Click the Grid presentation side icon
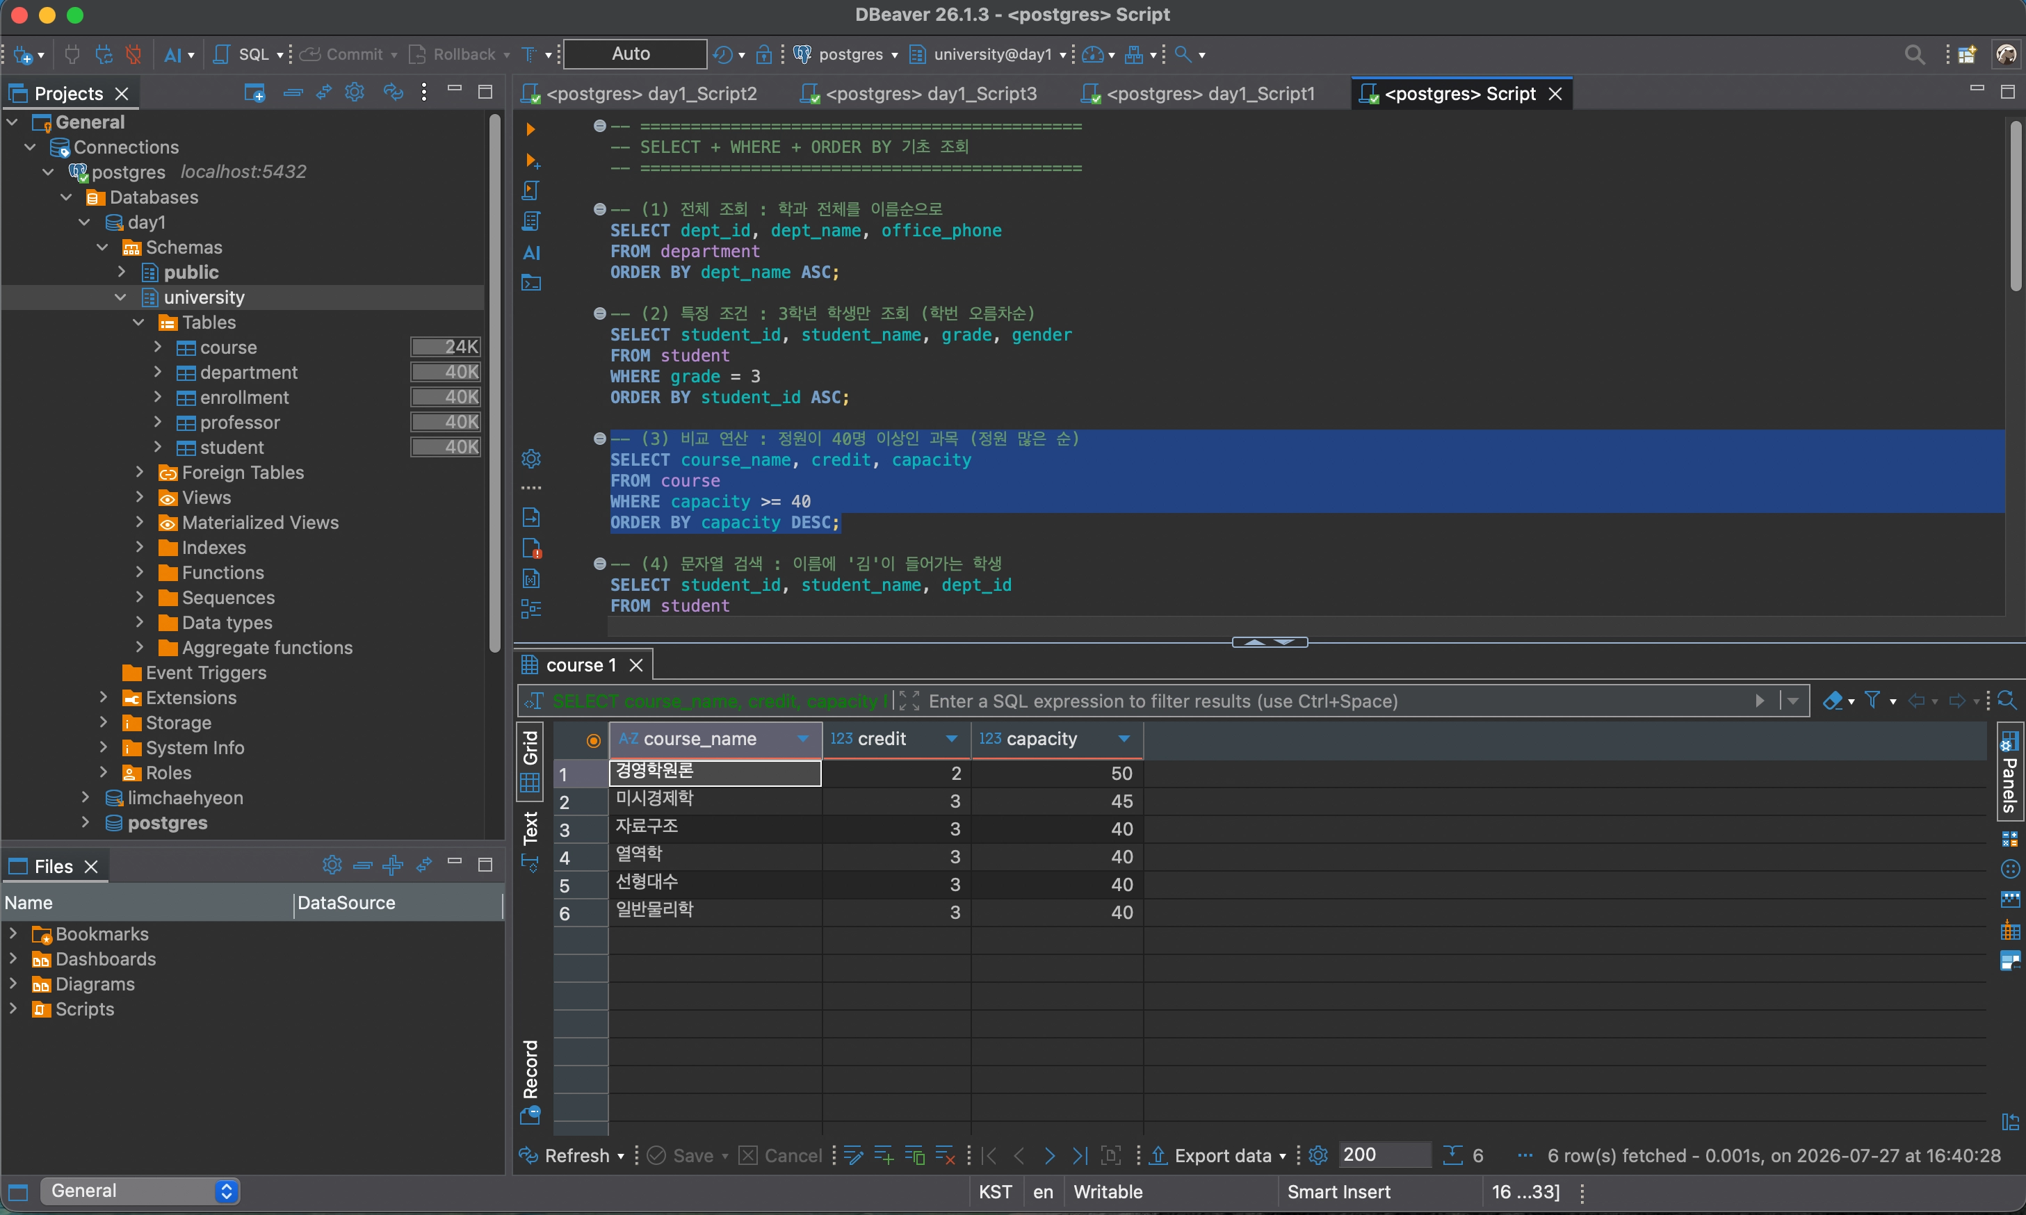This screenshot has width=2026, height=1215. [x=530, y=760]
